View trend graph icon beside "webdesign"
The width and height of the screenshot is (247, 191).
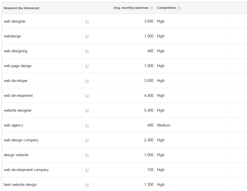click(x=87, y=36)
